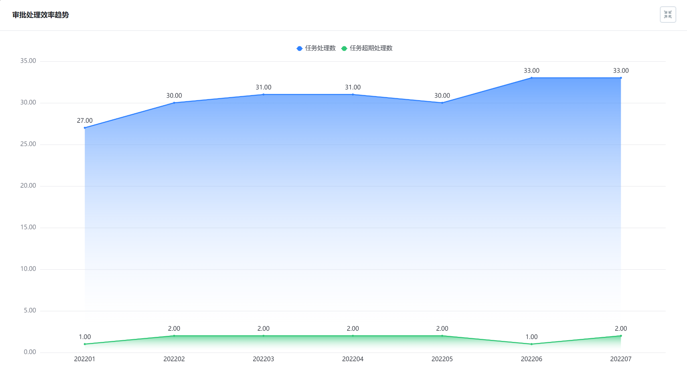Click the 35.00 y-axis label
Image resolution: width=687 pixels, height=370 pixels.
28,61
